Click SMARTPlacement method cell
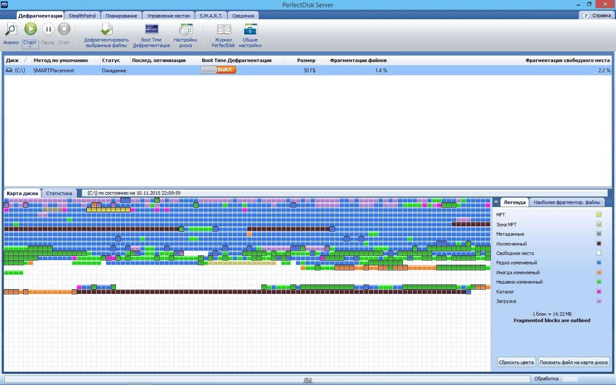 point(54,71)
